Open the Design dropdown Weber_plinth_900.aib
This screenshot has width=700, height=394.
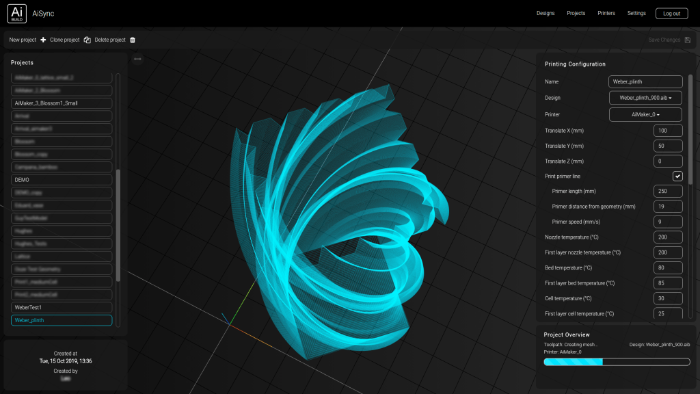pyautogui.click(x=645, y=98)
